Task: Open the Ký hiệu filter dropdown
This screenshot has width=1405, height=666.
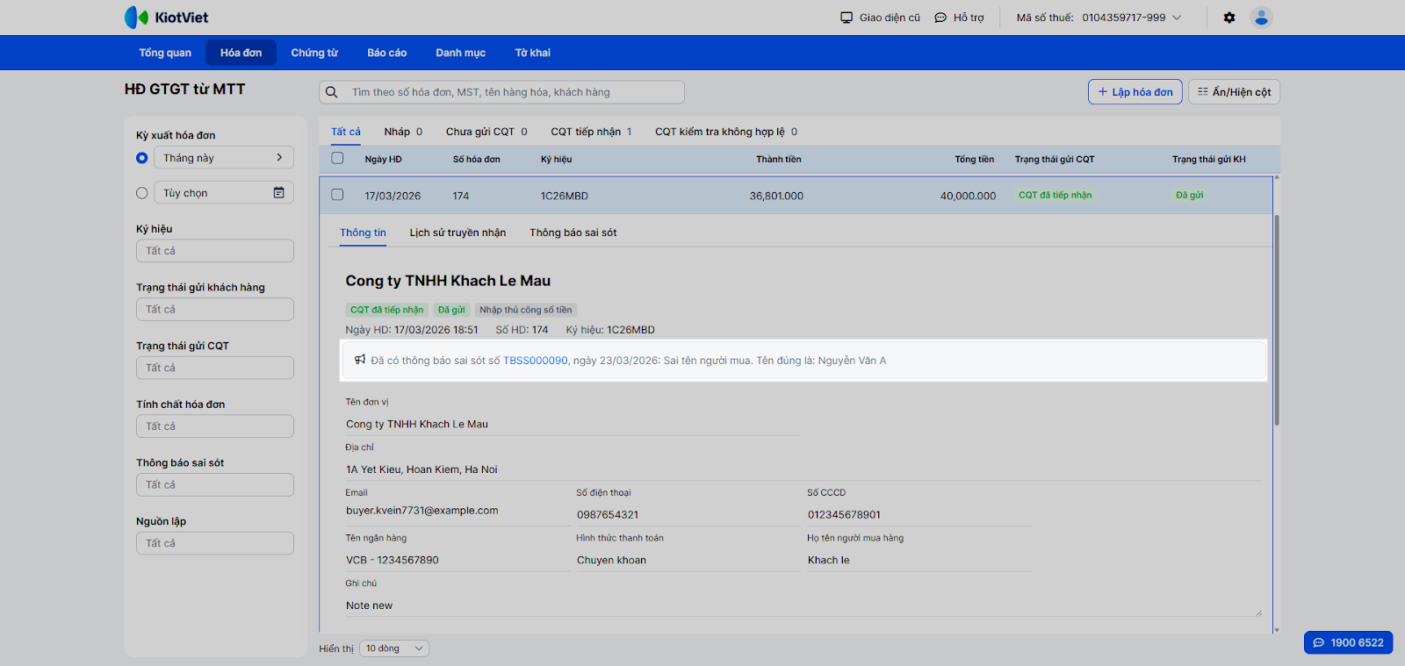Action: (x=215, y=251)
